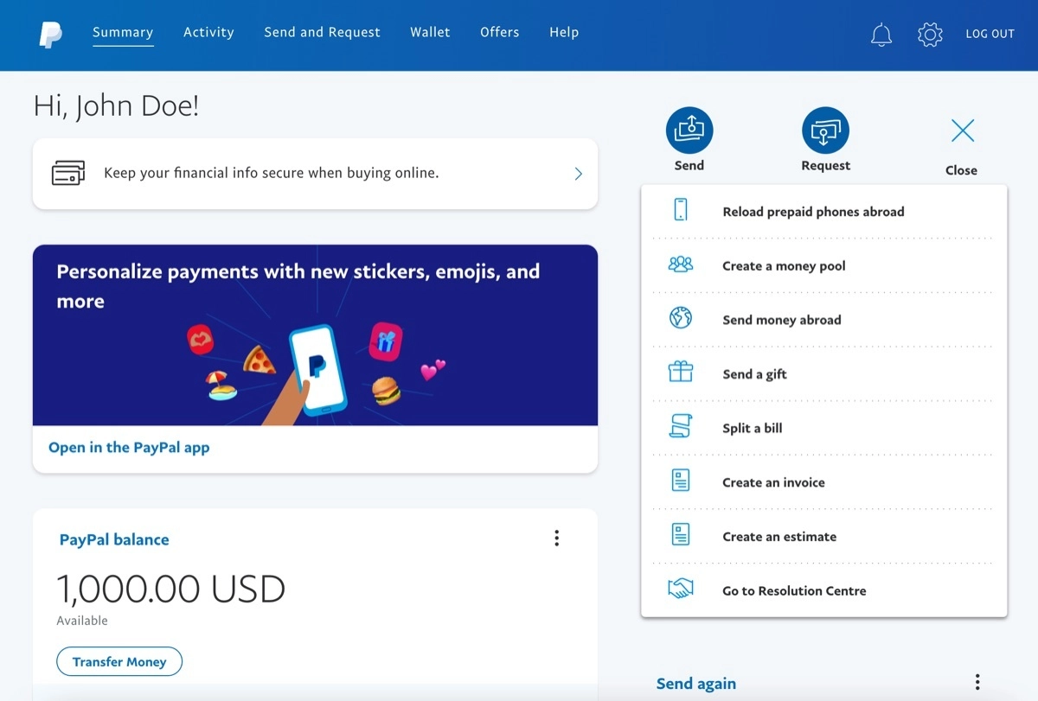The height and width of the screenshot is (701, 1038).
Task: Open the Wallet menu
Action: (x=430, y=32)
